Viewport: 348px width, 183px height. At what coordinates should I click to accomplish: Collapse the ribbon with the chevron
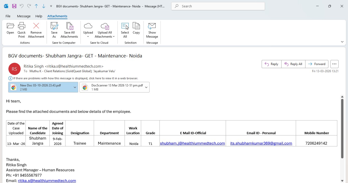tap(342, 42)
